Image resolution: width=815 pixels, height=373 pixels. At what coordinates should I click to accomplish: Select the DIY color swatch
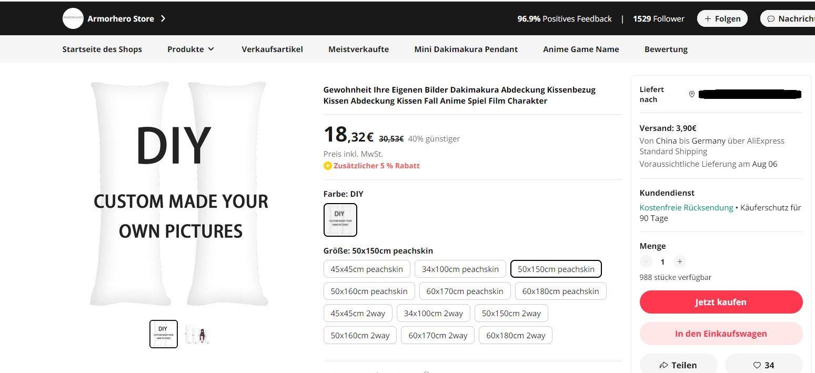340,219
